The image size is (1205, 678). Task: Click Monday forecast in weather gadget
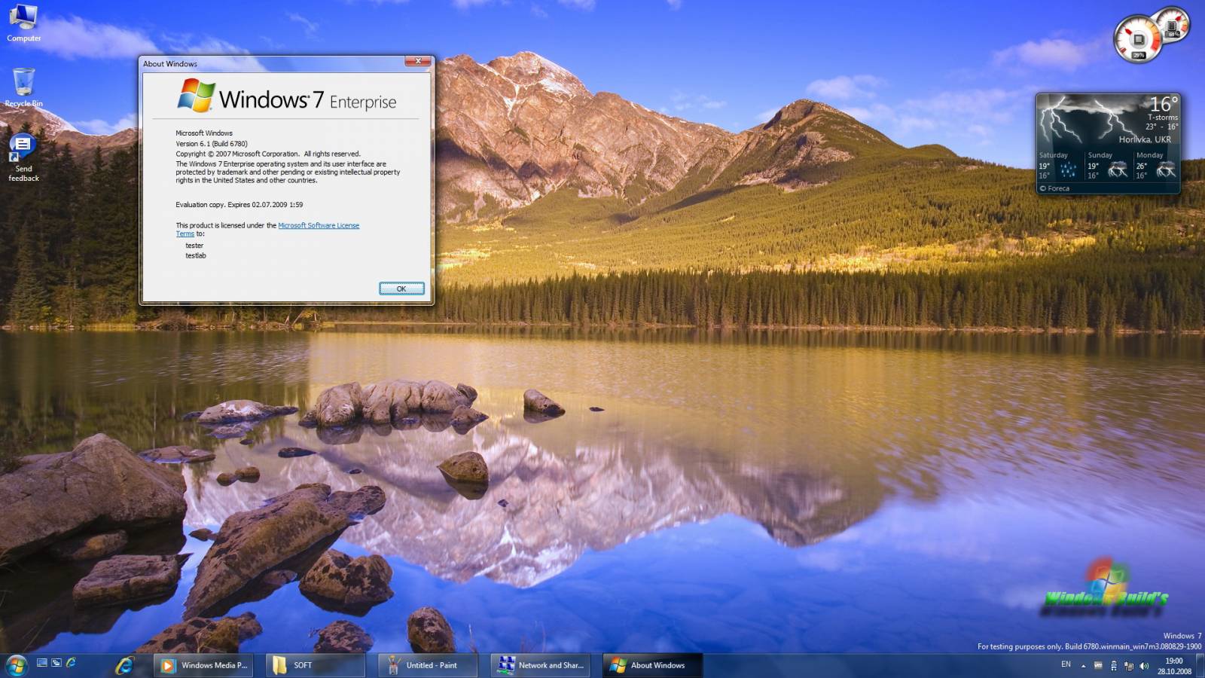(x=1156, y=166)
